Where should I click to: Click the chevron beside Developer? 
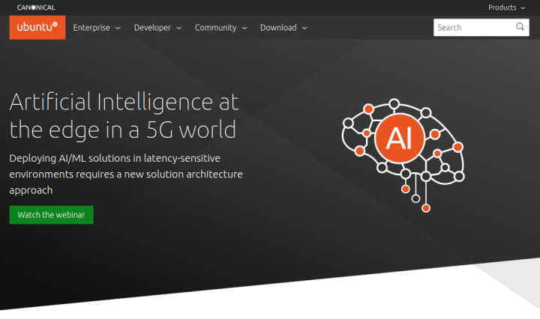tap(179, 28)
